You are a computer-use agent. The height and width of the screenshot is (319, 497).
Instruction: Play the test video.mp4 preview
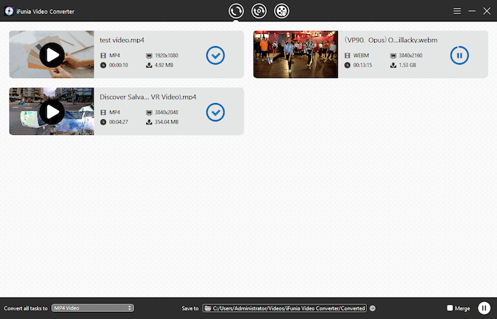pyautogui.click(x=52, y=55)
